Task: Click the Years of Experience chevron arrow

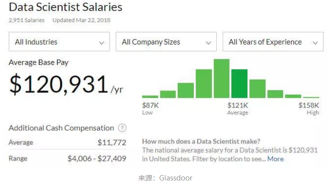Action: 315,43
